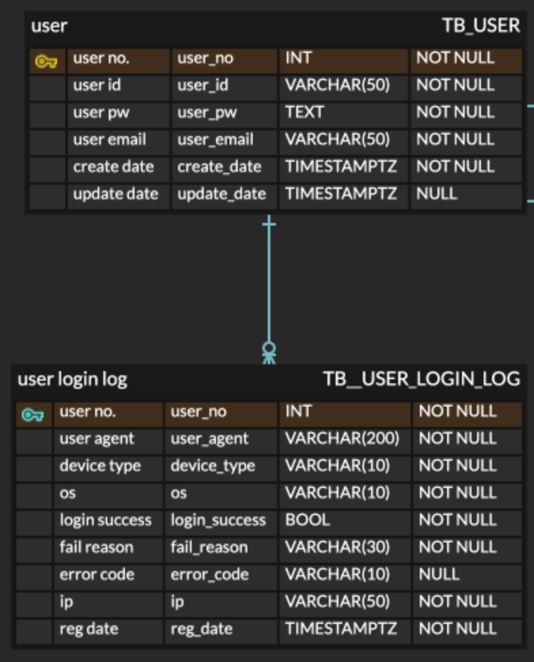Click the 'reg date' logical column cell
The height and width of the screenshot is (662, 534).
tap(109, 632)
